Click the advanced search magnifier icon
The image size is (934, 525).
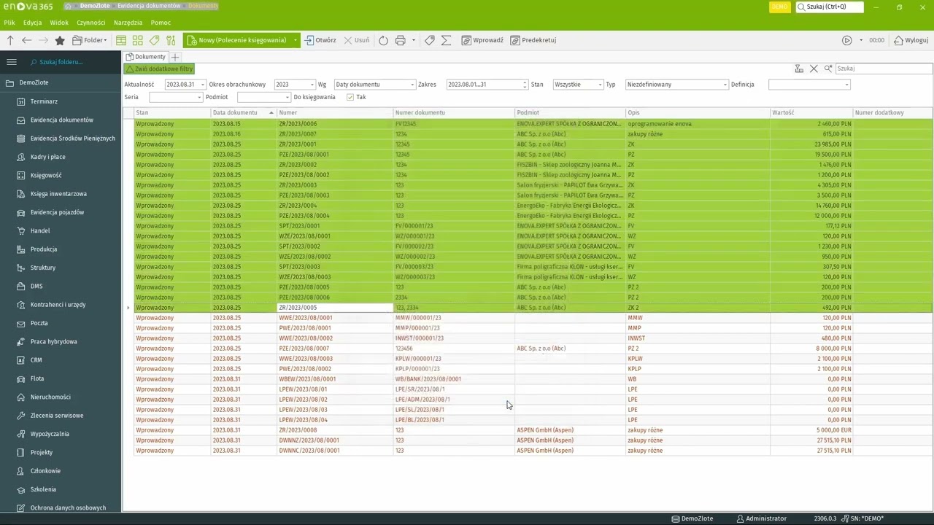pos(828,69)
